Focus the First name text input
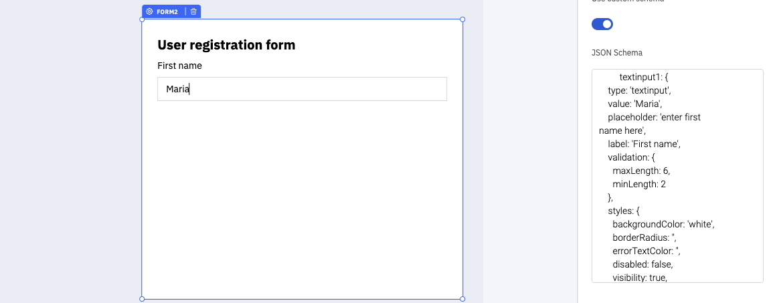 pyautogui.click(x=302, y=89)
